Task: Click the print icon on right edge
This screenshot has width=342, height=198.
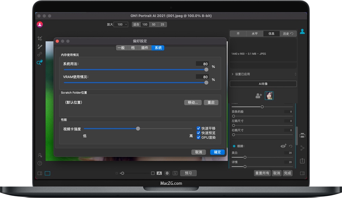Action: [302, 135]
